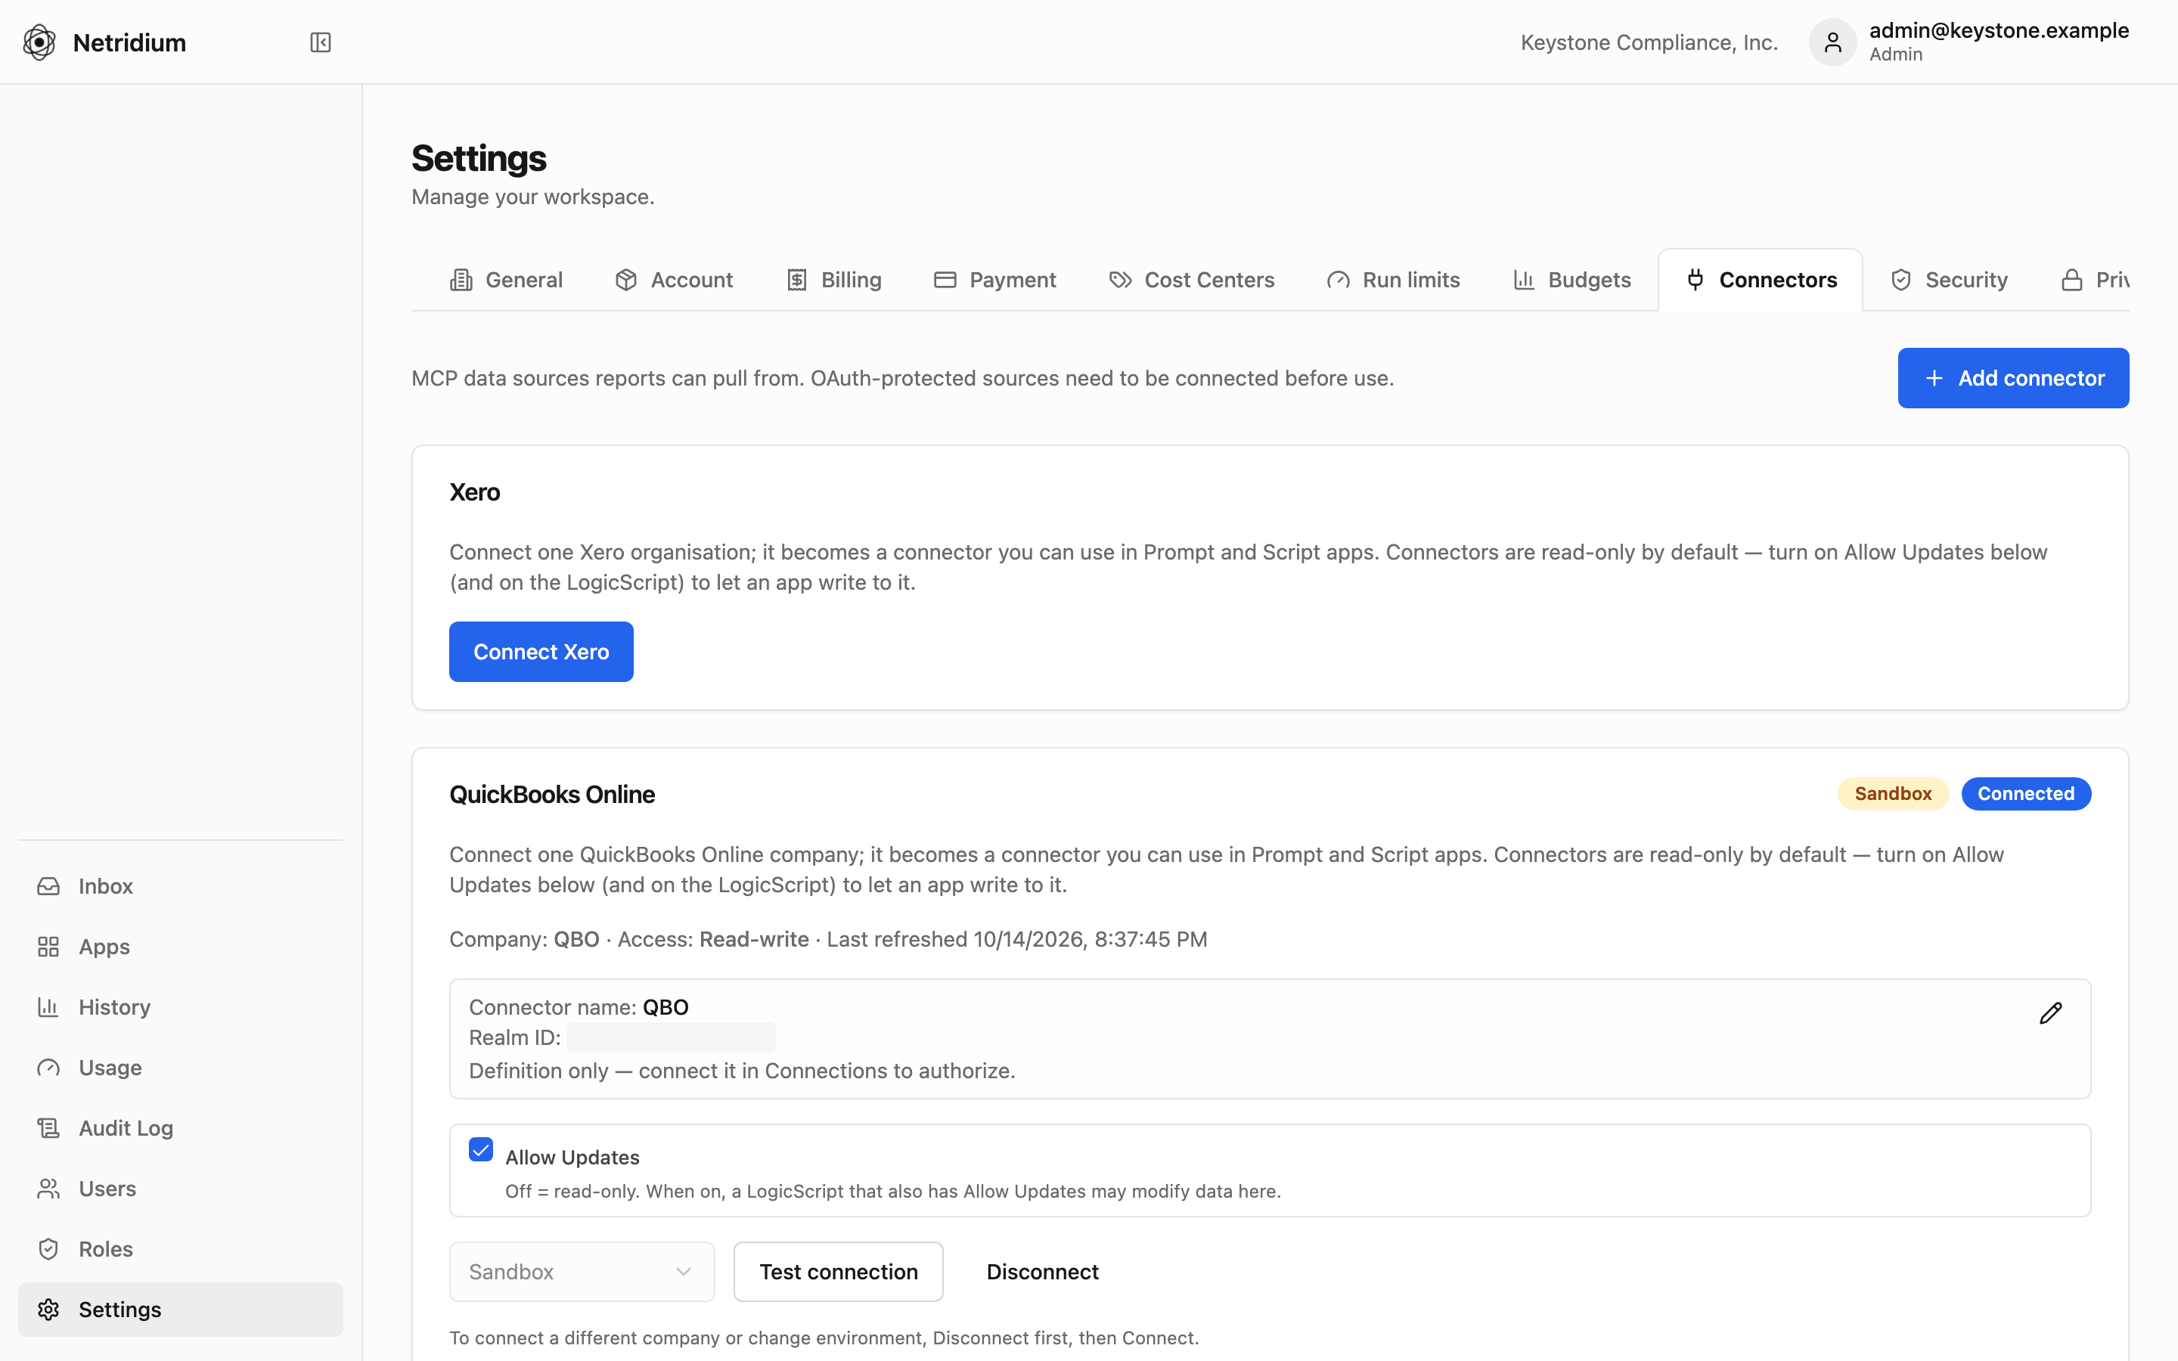Click the Inbox tray icon
Screen dimensions: 2178x1361
48,885
